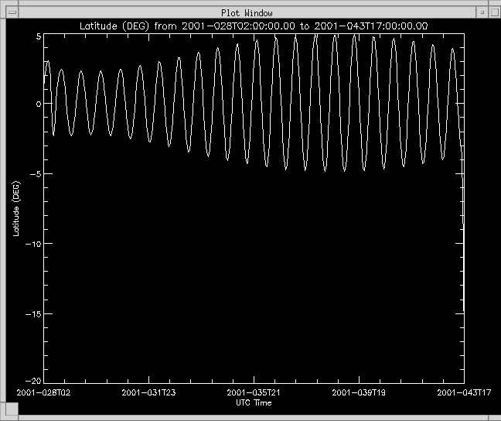501x421 pixels.
Task: Click the y-axis tick label -5
Action: coord(36,174)
